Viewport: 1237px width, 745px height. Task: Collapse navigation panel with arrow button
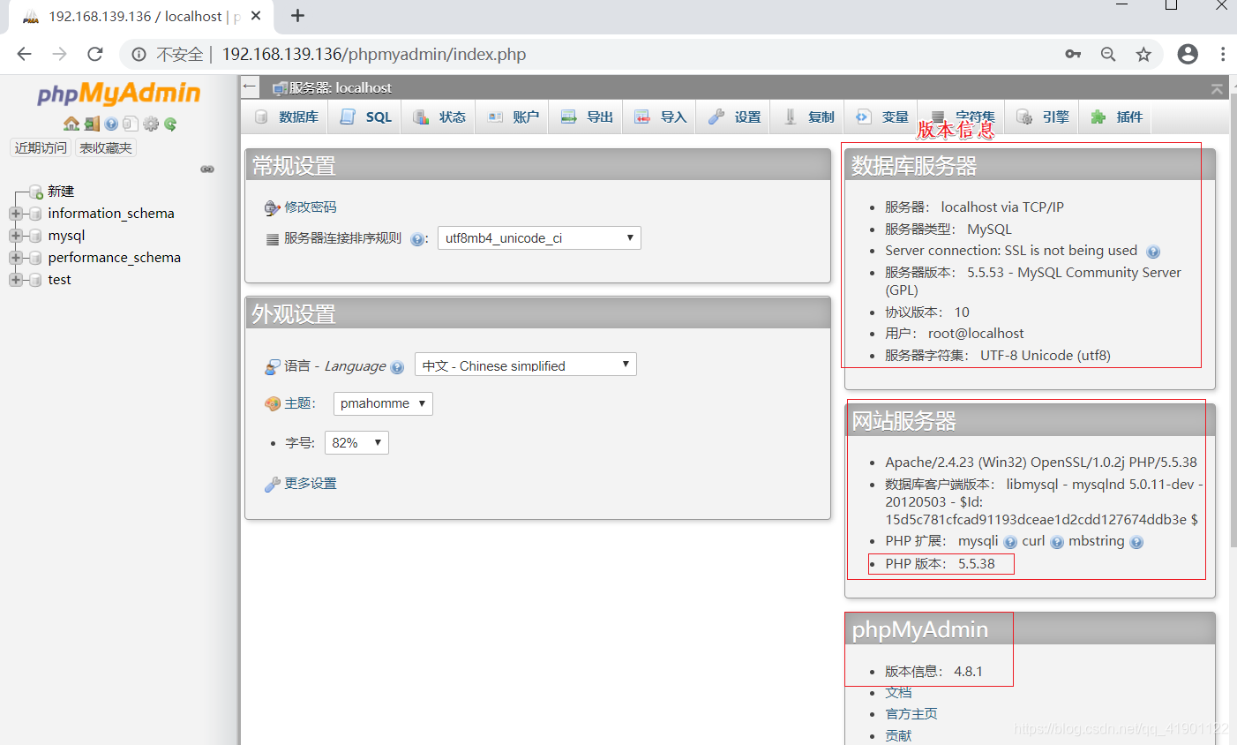(250, 87)
